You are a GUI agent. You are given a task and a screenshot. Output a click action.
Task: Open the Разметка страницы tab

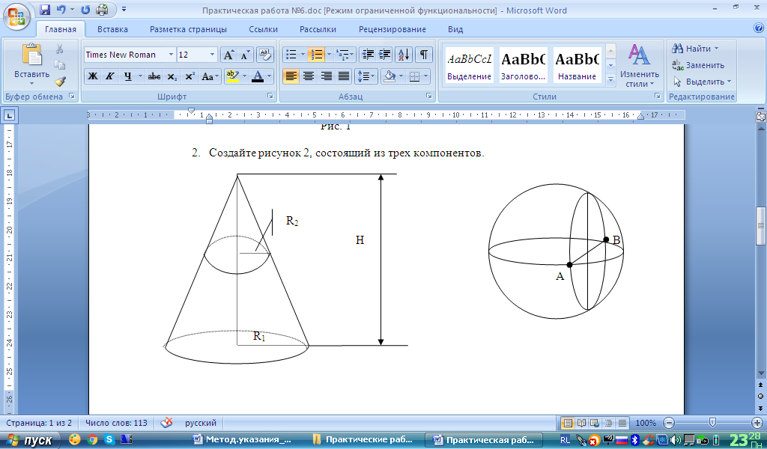[x=188, y=29]
